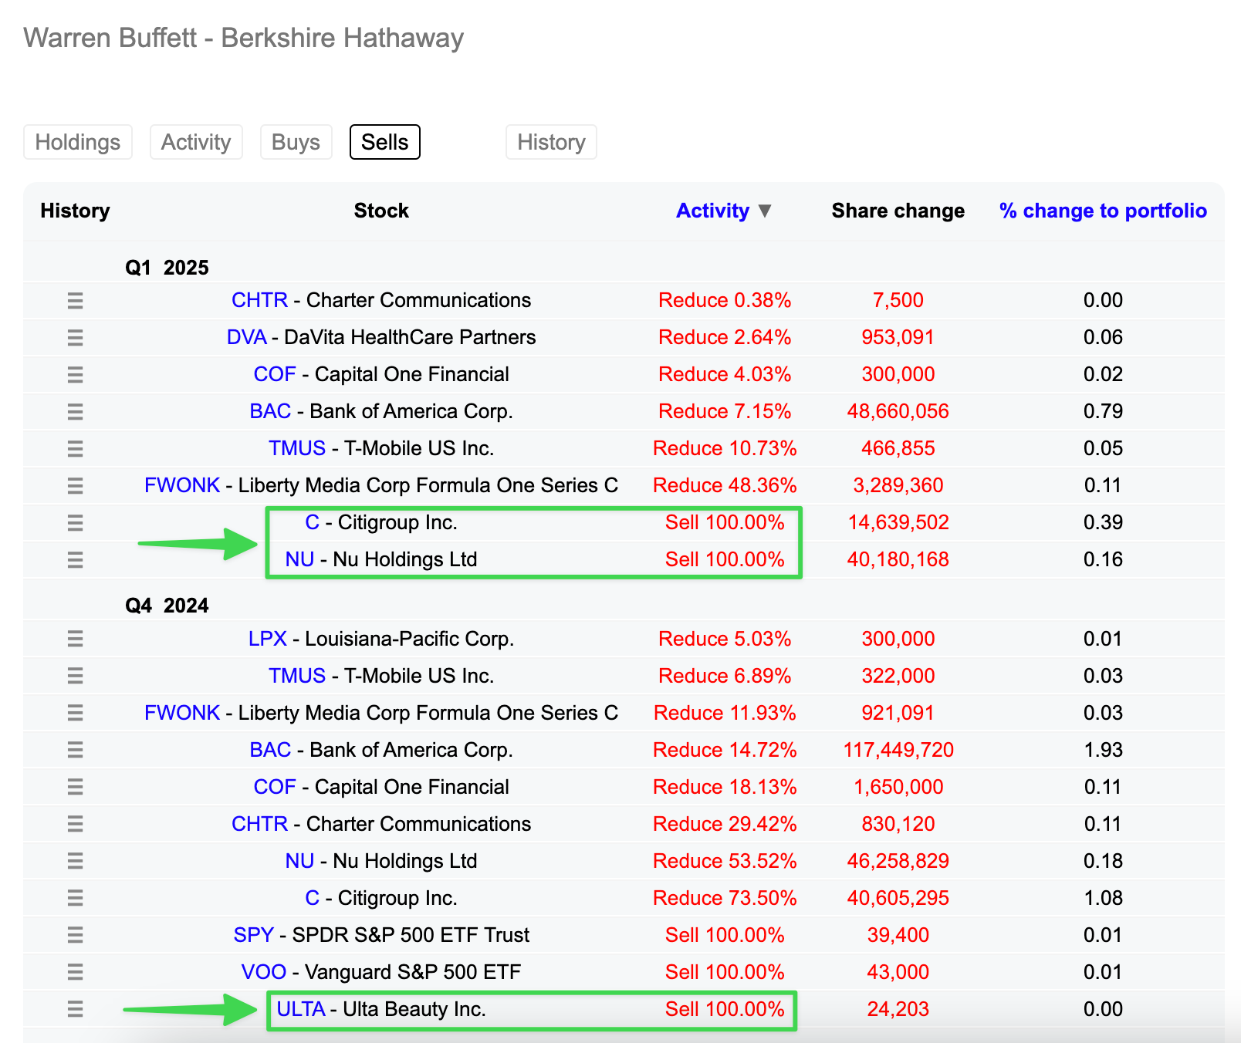
Task: Open the TMUS ticker link in Q4 2024
Action: [296, 676]
